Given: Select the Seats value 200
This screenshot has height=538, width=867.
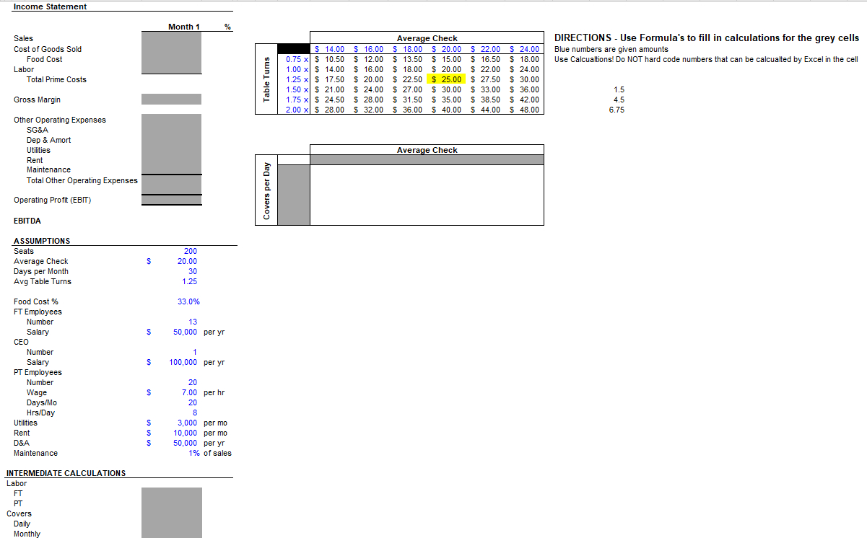Looking at the screenshot, I should coord(191,251).
